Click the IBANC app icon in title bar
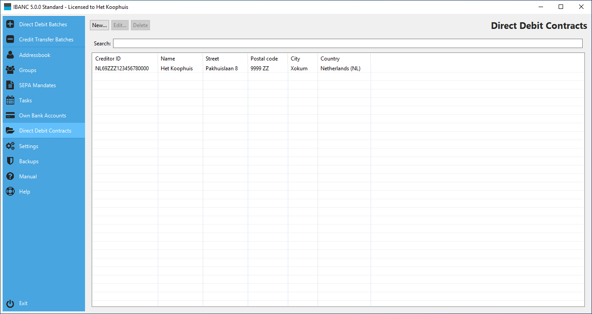The width and height of the screenshot is (592, 314). tap(8, 7)
